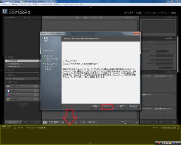
Task: Collapse the コレクション panel
Action: coord(6,75)
